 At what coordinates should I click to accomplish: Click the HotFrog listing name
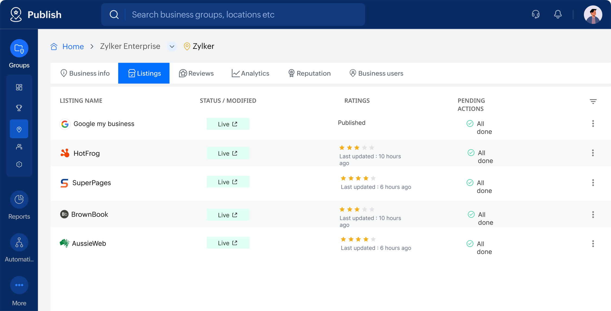click(87, 153)
